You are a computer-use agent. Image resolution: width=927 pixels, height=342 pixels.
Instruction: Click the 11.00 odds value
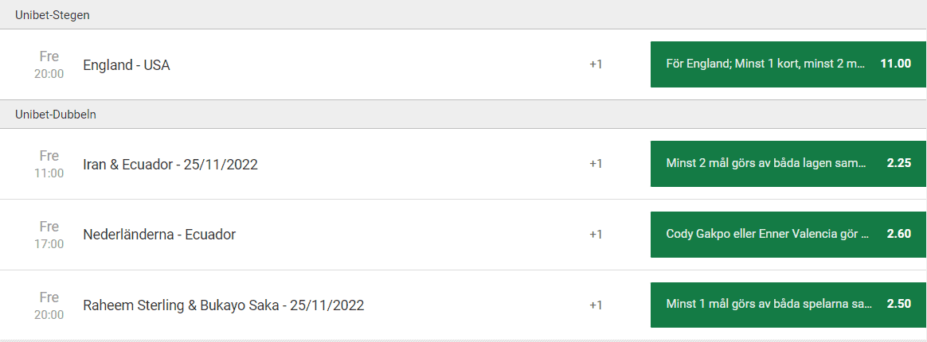tap(895, 64)
